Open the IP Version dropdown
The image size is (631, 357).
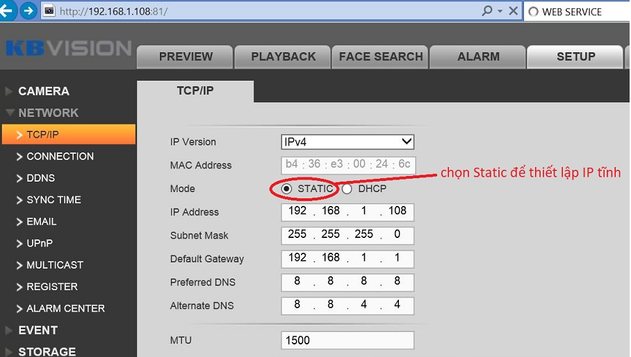click(347, 142)
